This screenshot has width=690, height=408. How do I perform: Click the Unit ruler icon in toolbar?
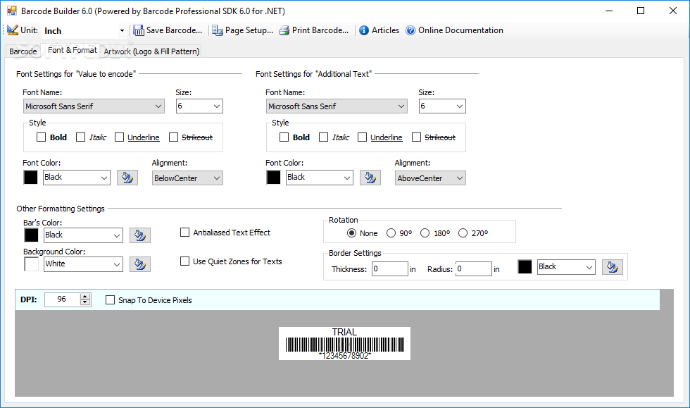tap(13, 30)
